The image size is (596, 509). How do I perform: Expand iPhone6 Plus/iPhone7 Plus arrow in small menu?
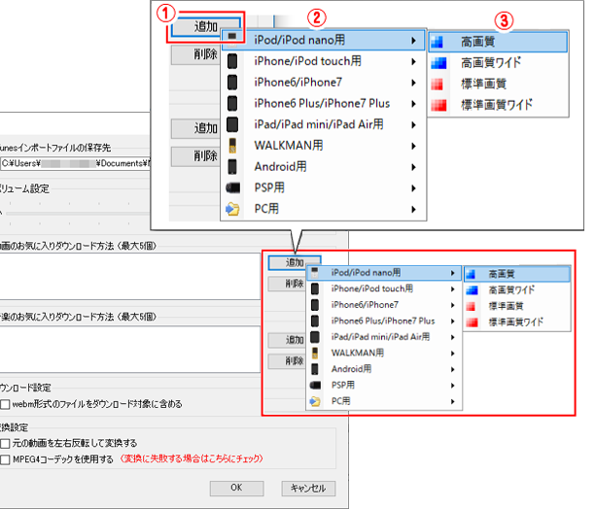[453, 319]
